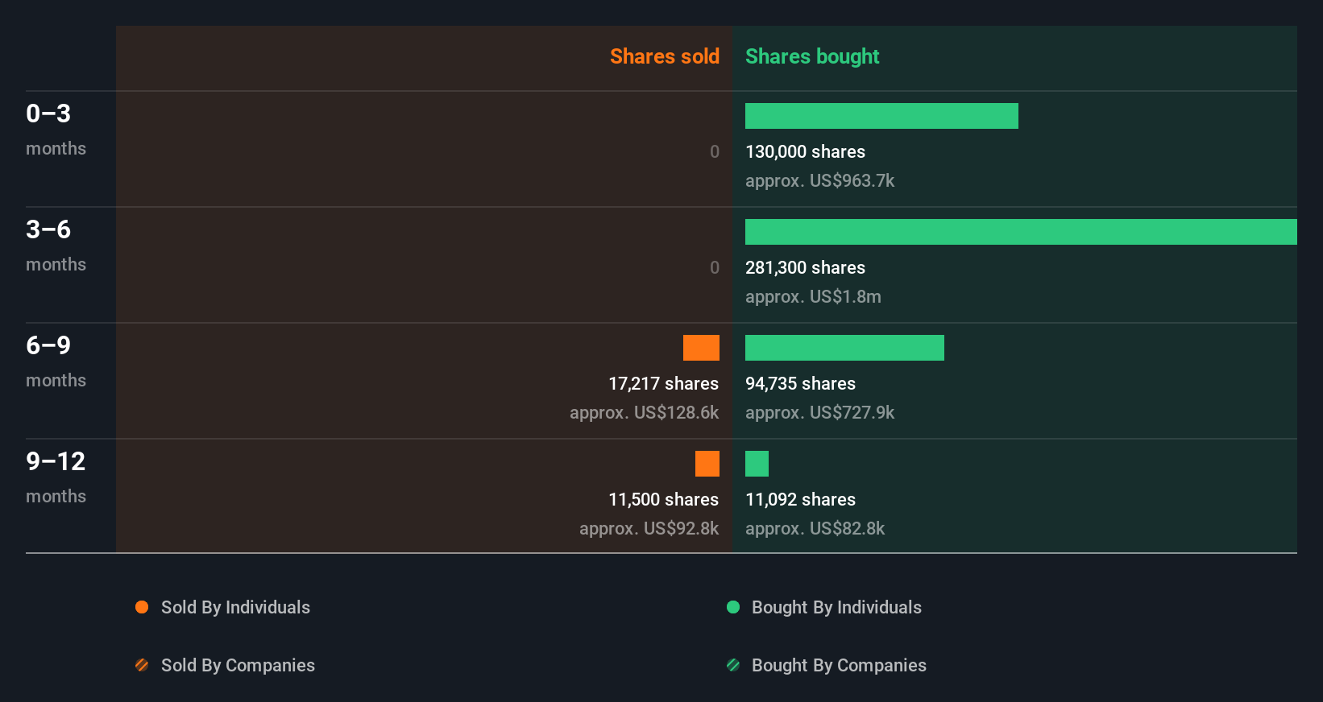The image size is (1323, 702).
Task: Click the 17,217 shares sold label
Action: coord(663,384)
